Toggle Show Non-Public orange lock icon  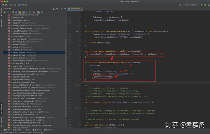[x=23, y=12]
